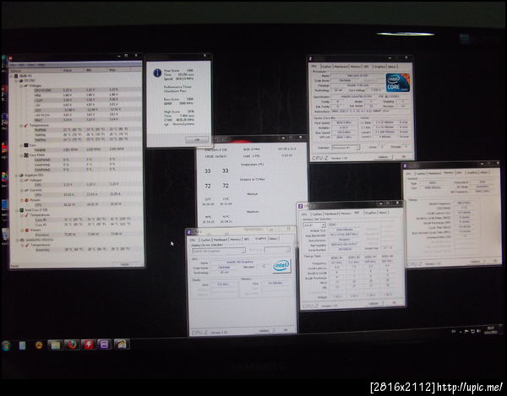Open the Explorer folder icon in the taskbar
507x396 pixels.
click(x=55, y=344)
